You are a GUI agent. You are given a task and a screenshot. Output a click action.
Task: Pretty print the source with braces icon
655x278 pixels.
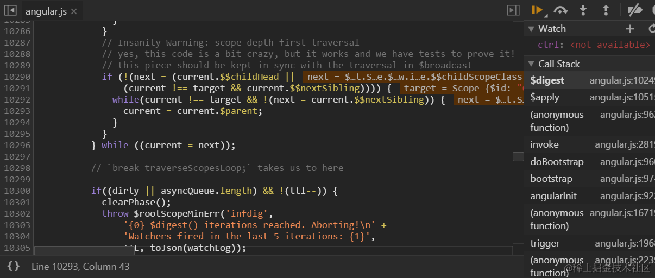14,266
